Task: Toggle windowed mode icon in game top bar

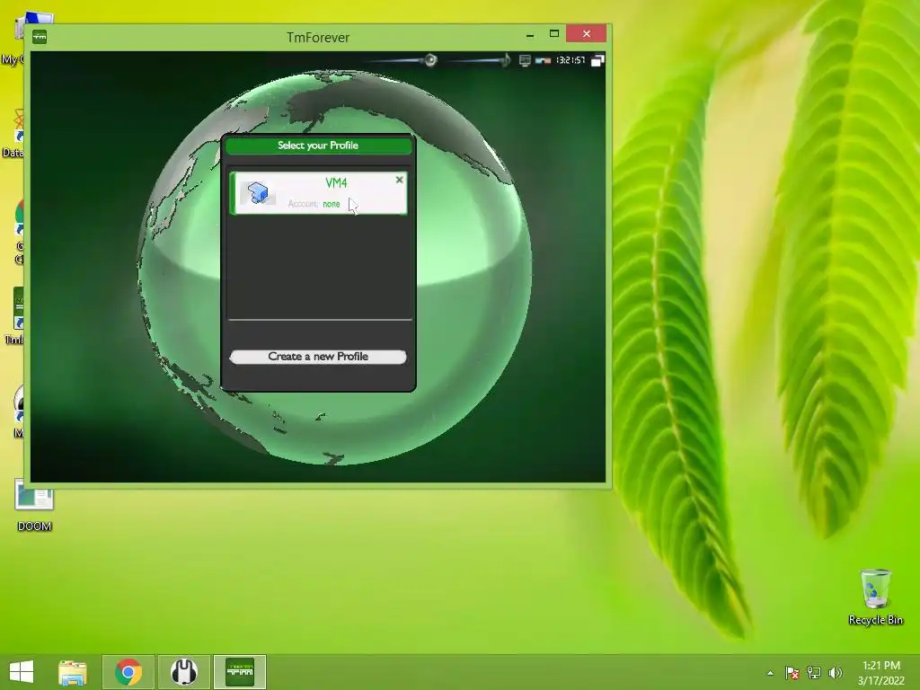Action: click(x=597, y=60)
